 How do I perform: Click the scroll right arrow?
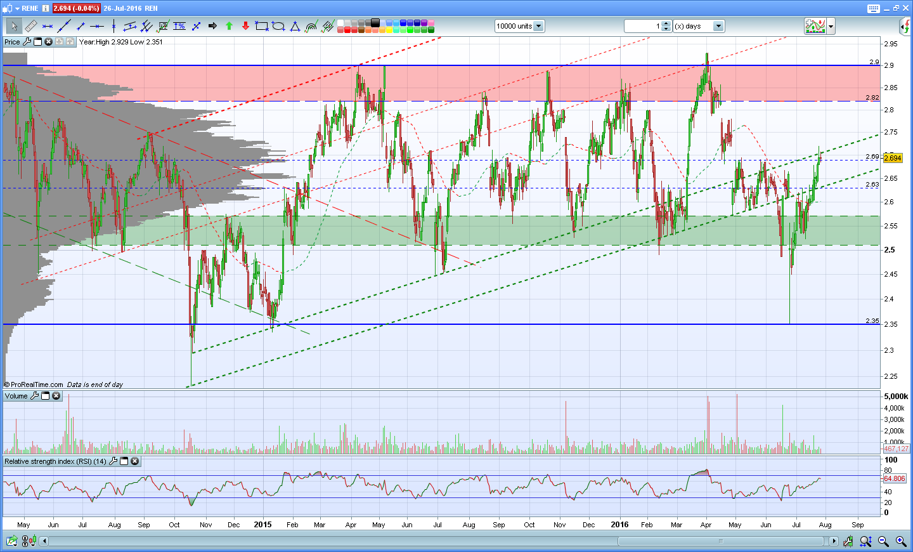click(x=834, y=541)
